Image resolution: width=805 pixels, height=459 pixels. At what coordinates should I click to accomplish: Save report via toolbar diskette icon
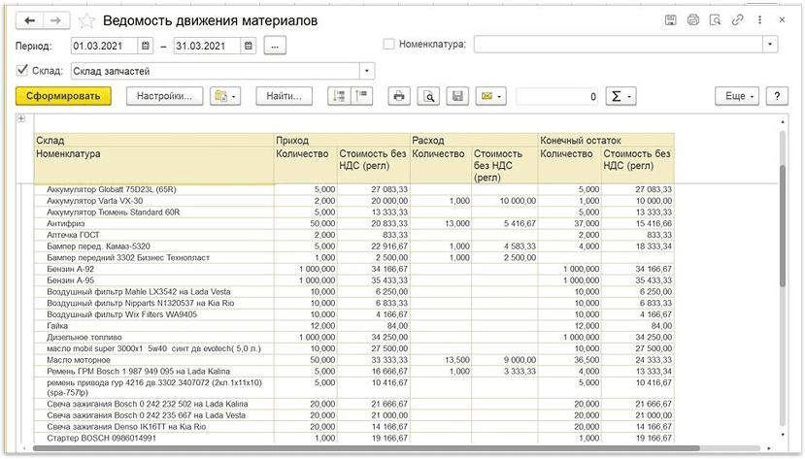click(x=457, y=96)
